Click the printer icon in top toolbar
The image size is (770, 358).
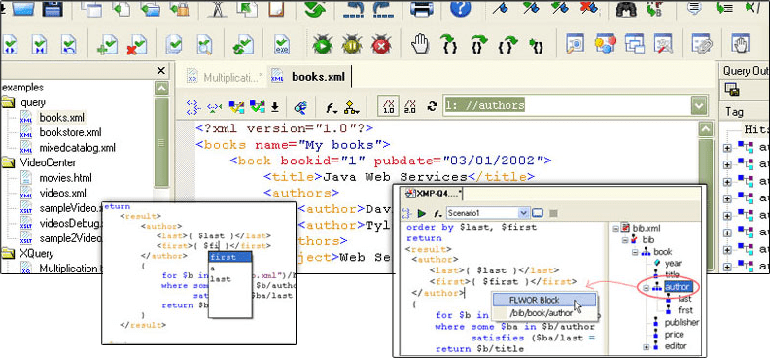[x=421, y=9]
